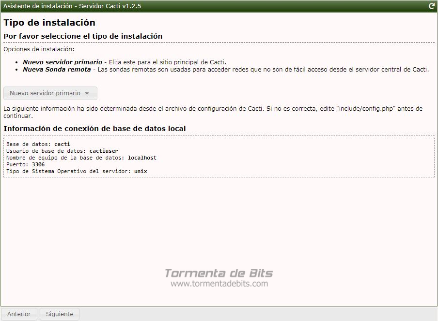Click the heading Tipo de instalación

[x=49, y=23]
